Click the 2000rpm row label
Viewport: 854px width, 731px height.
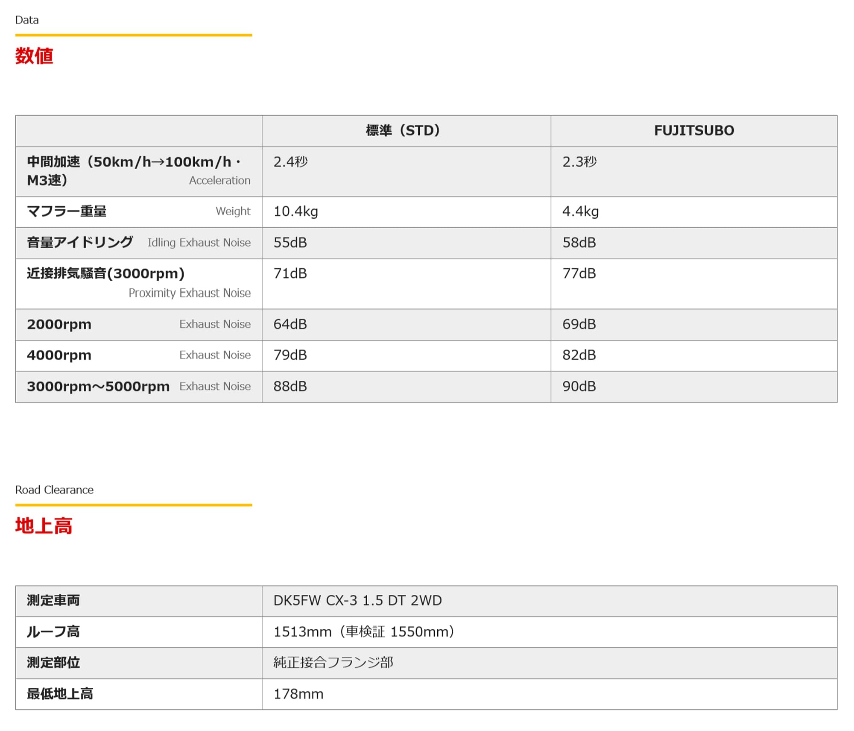click(59, 325)
